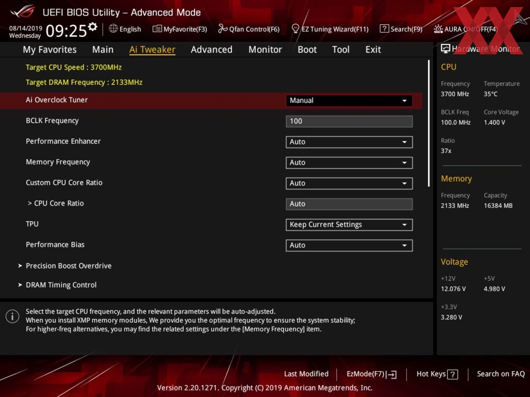530x397 pixels.
Task: Select BCLK Frequency label
Action: tap(52, 121)
